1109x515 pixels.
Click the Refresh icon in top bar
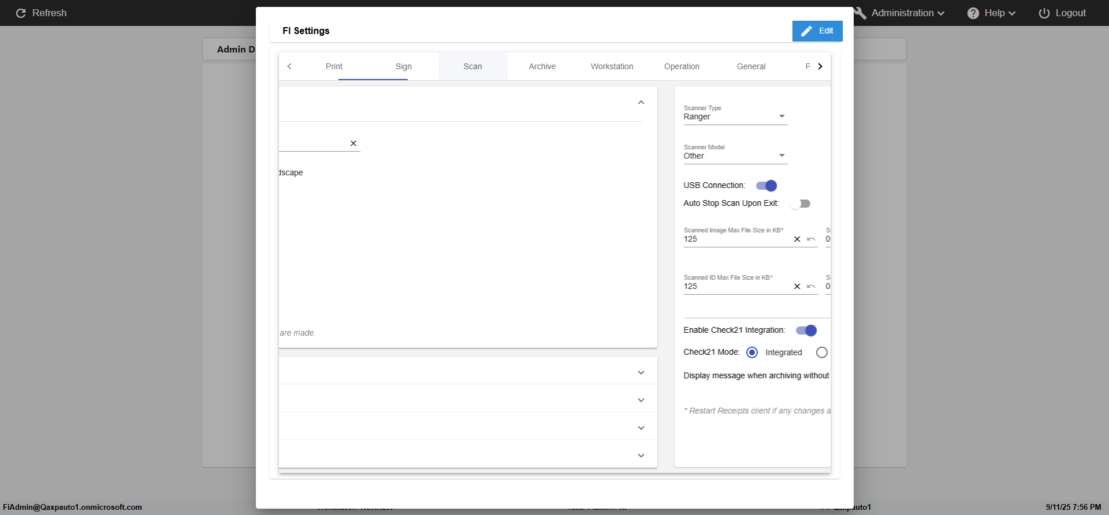[x=21, y=13]
